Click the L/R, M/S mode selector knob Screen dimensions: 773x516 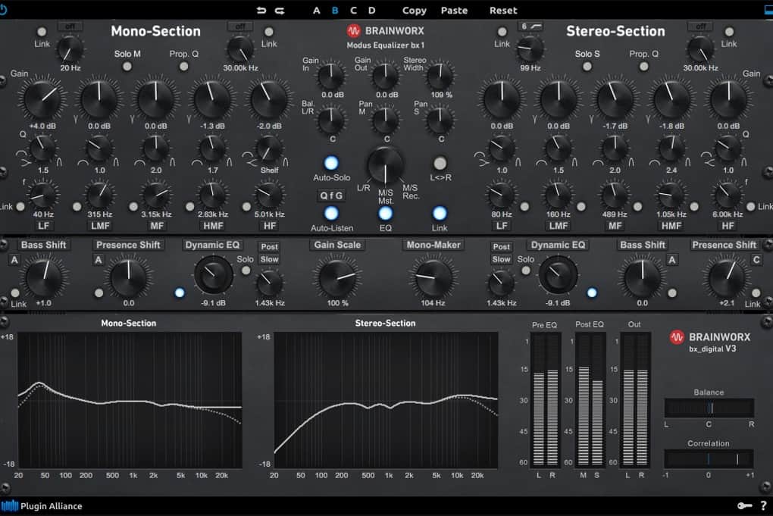coord(386,164)
